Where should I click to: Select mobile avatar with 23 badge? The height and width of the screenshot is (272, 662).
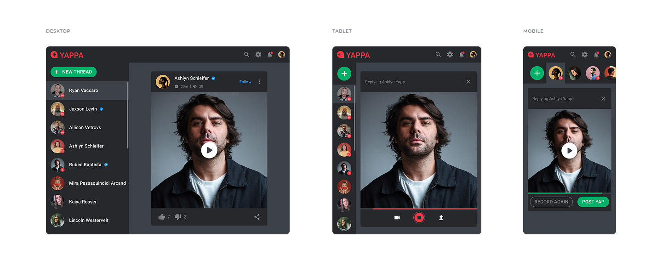point(556,73)
